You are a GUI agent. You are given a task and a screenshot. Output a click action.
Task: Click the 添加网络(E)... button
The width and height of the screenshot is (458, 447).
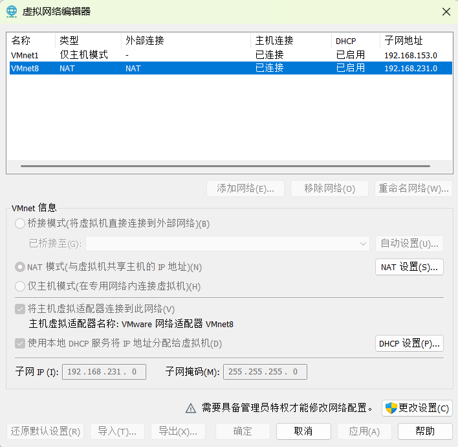pos(245,189)
